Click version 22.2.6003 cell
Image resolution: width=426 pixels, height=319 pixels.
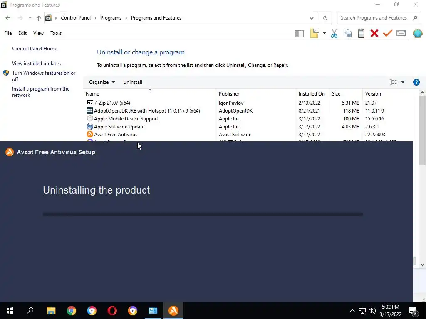[375, 134]
